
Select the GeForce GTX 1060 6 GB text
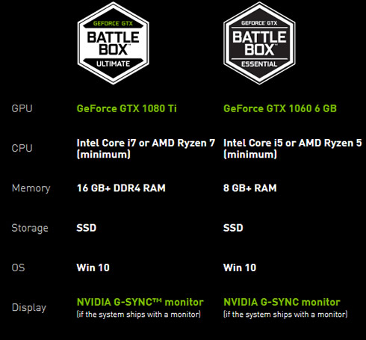(x=280, y=108)
